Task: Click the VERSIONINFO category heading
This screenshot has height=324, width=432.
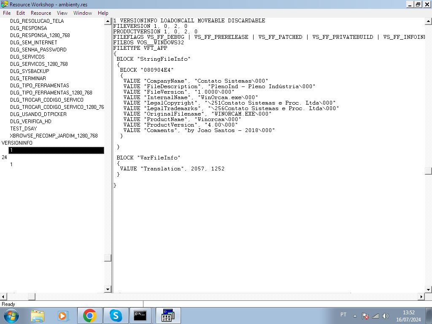Action: point(17,143)
